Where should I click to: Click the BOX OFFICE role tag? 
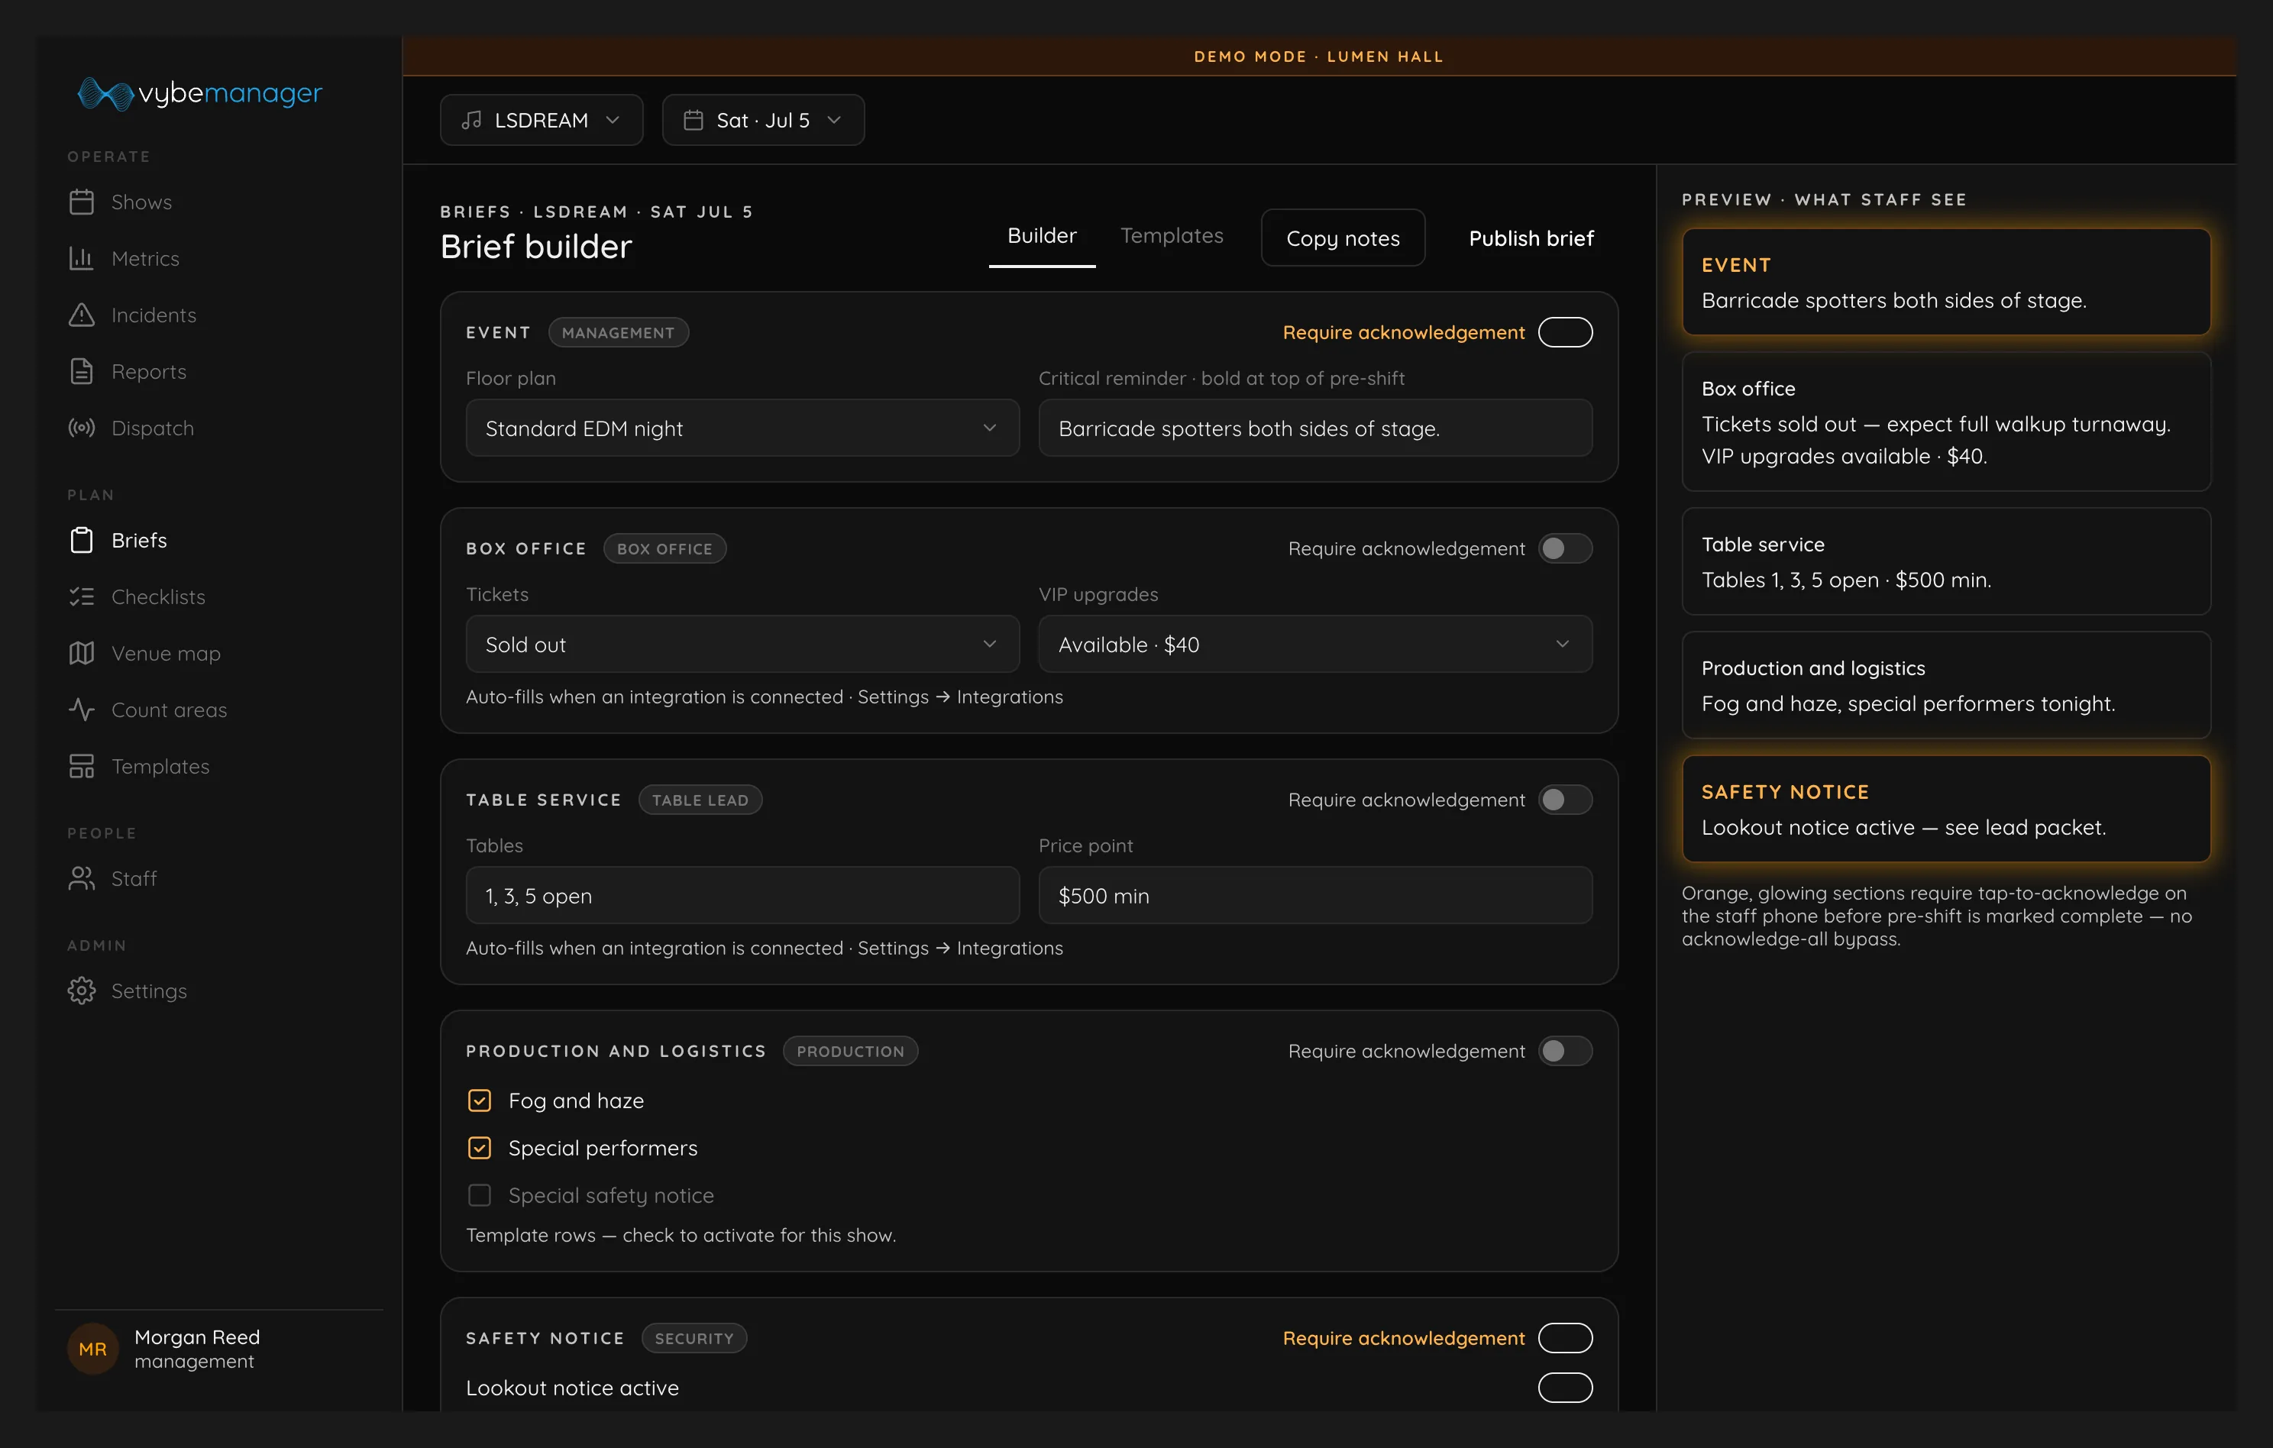click(x=664, y=548)
